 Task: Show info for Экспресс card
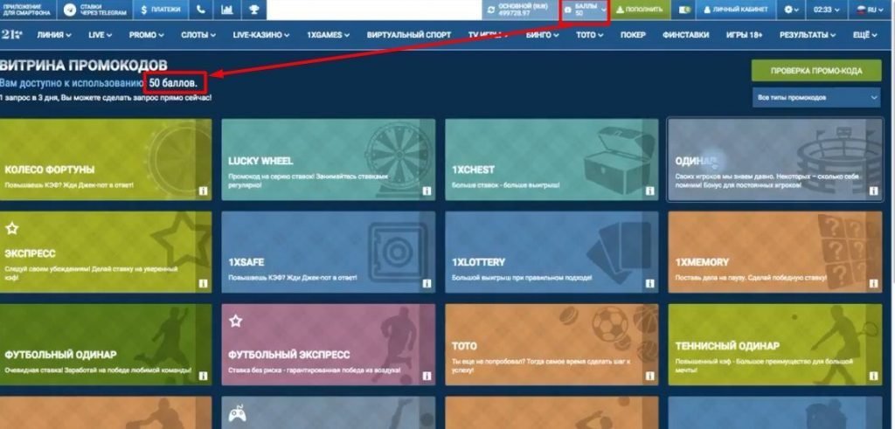click(x=203, y=284)
